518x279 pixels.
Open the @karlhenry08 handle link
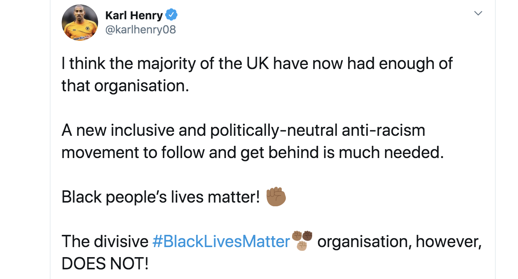140,29
